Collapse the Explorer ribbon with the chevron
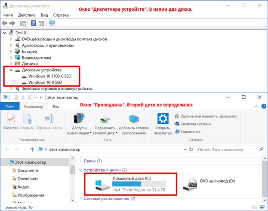The image size is (268, 211). (x=256, y=106)
